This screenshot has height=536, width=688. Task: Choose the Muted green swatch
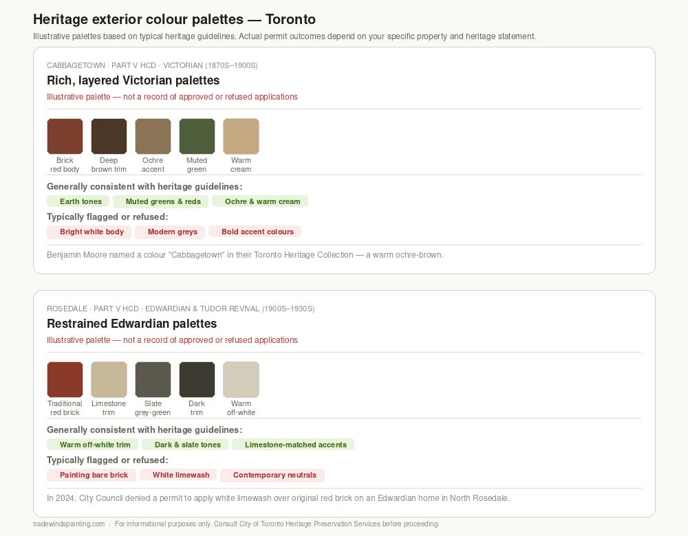197,136
